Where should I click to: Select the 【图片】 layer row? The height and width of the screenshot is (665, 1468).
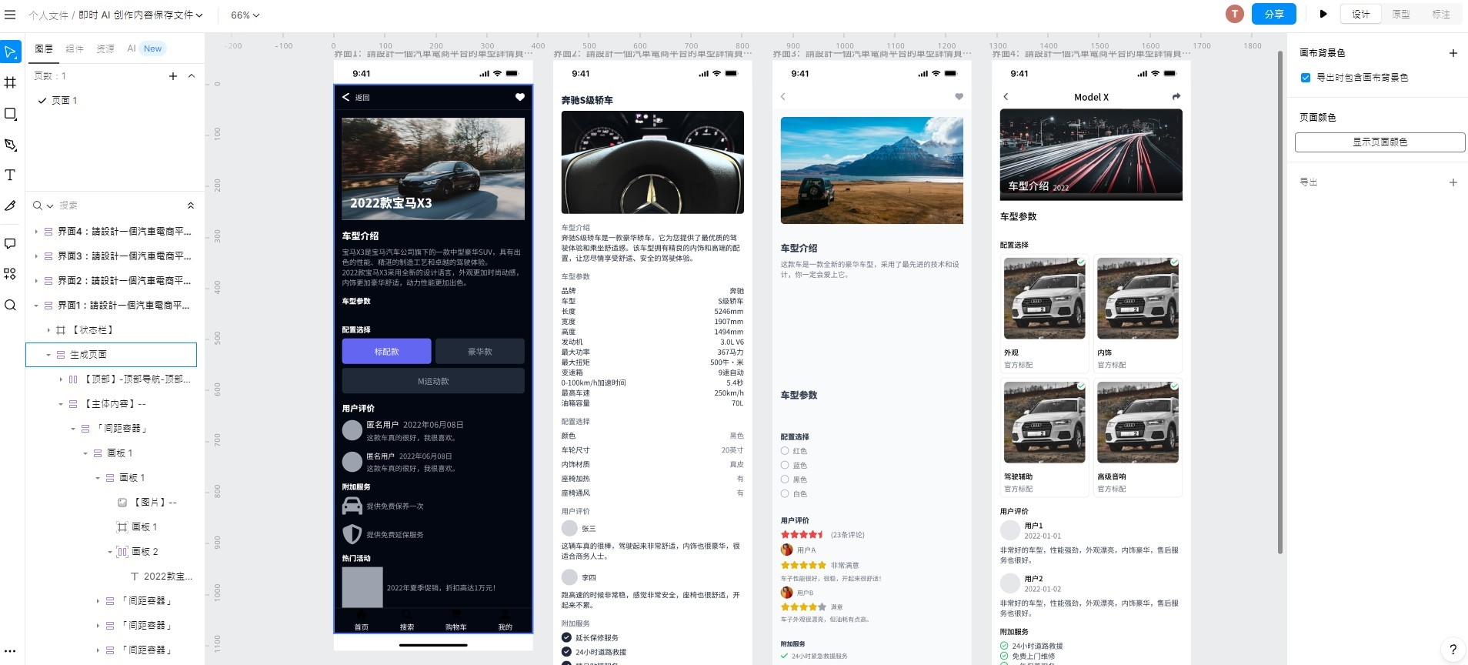(115, 502)
